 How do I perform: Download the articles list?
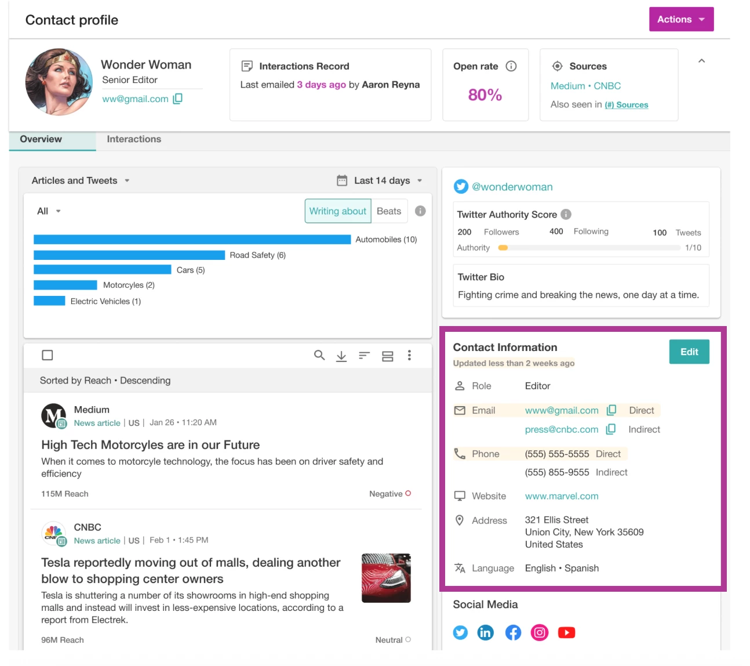coord(341,356)
